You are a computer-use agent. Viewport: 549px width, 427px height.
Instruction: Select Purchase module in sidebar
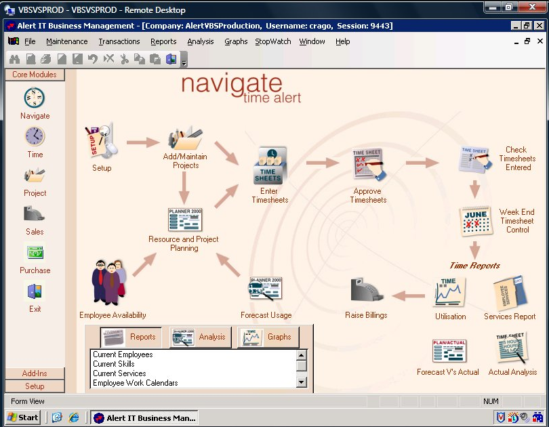pyautogui.click(x=35, y=253)
